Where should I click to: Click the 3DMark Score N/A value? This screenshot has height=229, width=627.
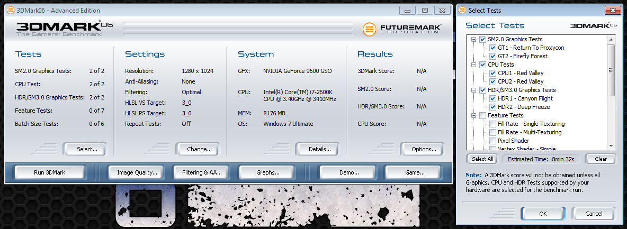click(x=422, y=71)
